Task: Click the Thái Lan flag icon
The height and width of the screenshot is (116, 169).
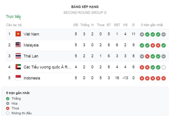Action: pos(18,56)
